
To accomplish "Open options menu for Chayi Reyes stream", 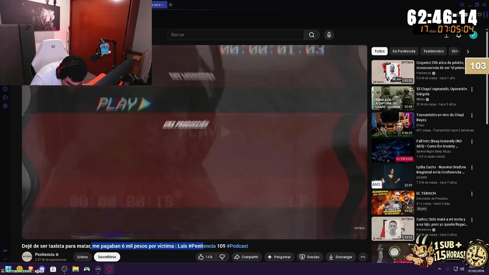I will (x=472, y=115).
